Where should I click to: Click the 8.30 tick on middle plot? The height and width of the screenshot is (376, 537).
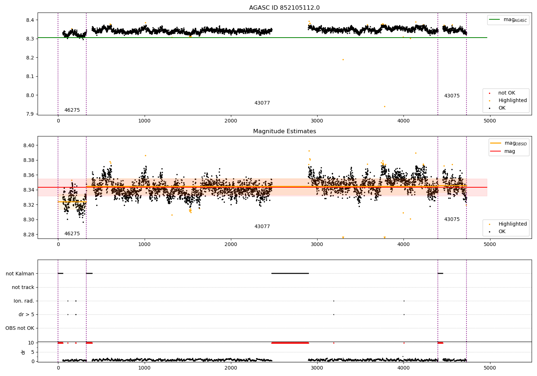click(29, 220)
